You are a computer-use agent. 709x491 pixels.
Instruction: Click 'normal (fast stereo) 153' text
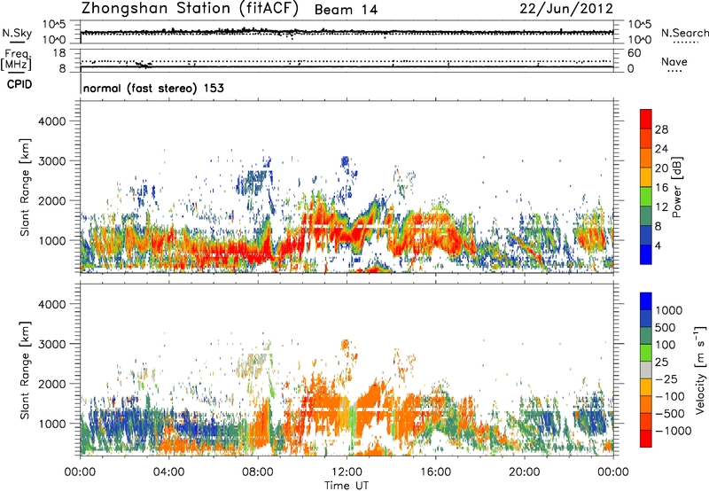[153, 88]
